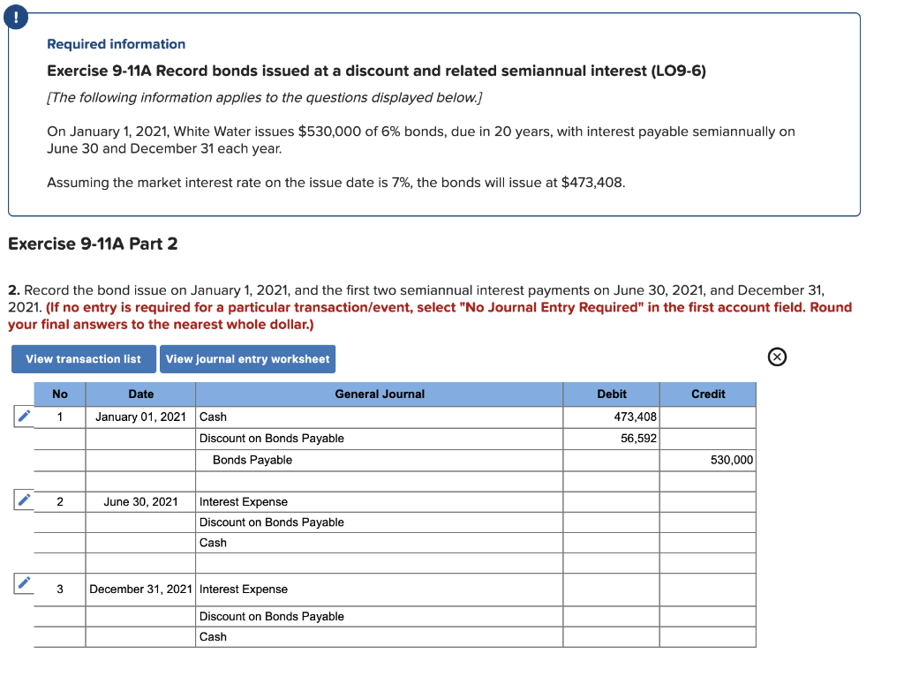Click the exclamation alert icon at top left
This screenshot has width=904, height=676.
click(17, 16)
